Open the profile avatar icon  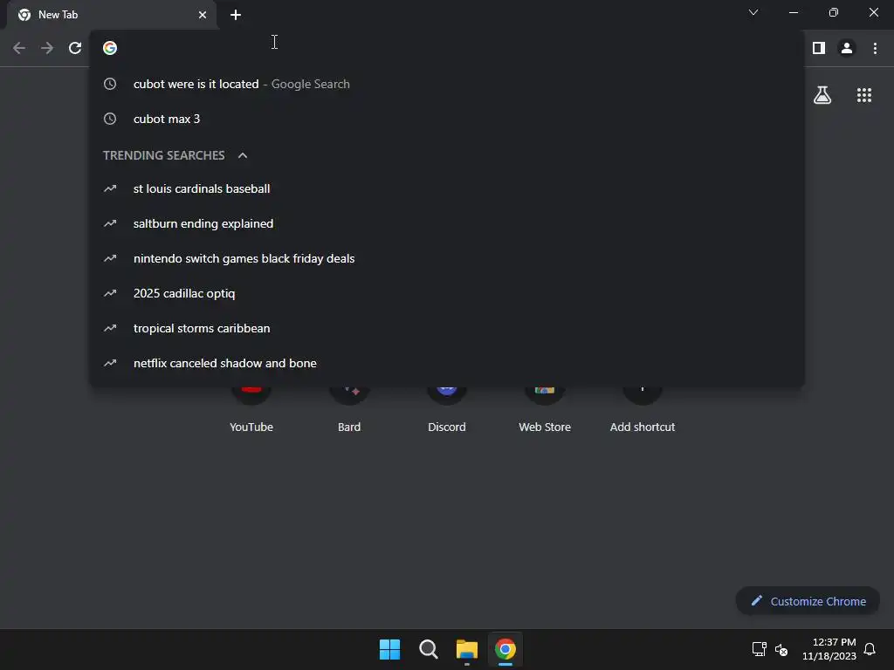[847, 49]
